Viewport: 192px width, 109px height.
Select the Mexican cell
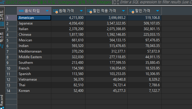point(34,40)
